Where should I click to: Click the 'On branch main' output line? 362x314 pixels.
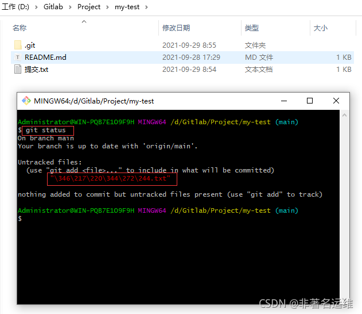point(46,139)
